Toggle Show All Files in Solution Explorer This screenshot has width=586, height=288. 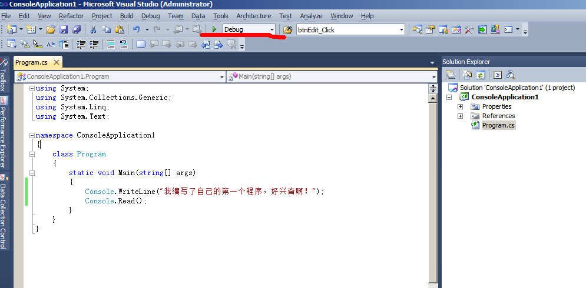pyautogui.click(x=468, y=75)
